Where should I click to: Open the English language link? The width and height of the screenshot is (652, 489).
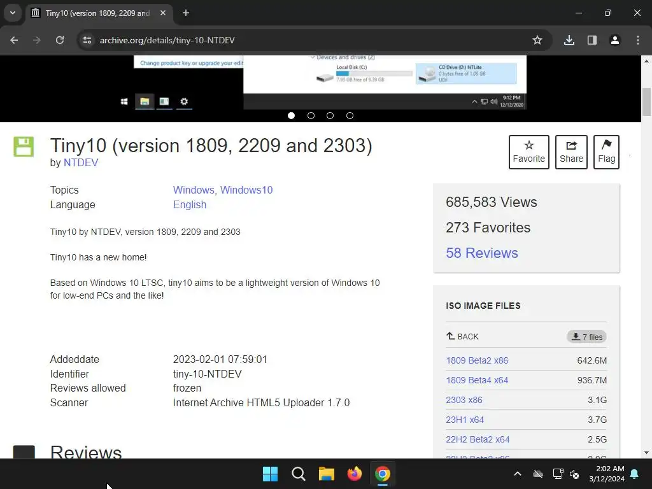tap(190, 204)
